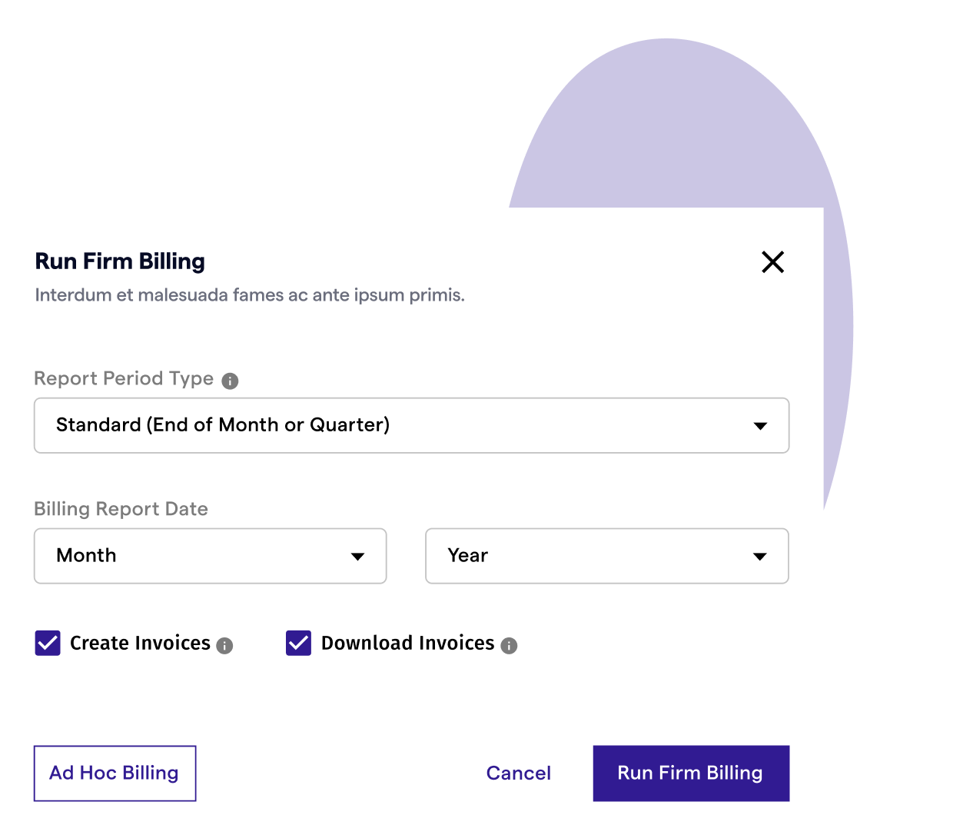Click the Report Period Type label
This screenshot has width=963, height=835.
pos(124,379)
